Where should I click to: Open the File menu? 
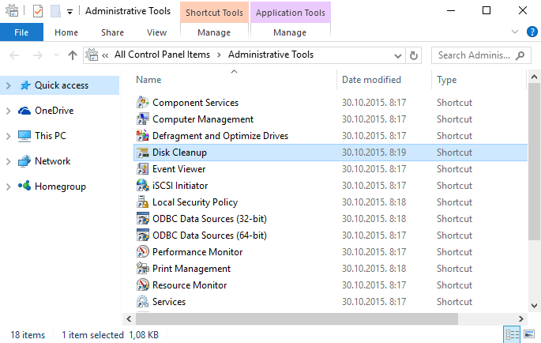(x=21, y=32)
